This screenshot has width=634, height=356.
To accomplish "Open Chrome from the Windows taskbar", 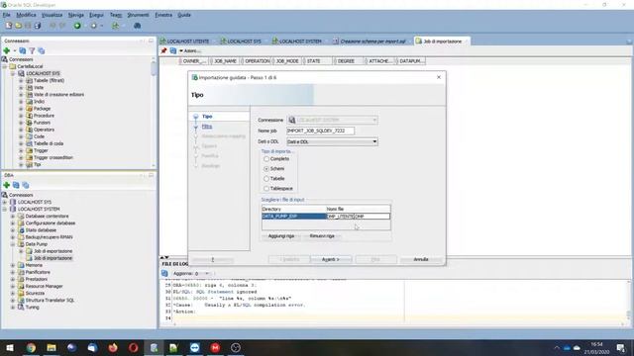I will tap(31, 347).
